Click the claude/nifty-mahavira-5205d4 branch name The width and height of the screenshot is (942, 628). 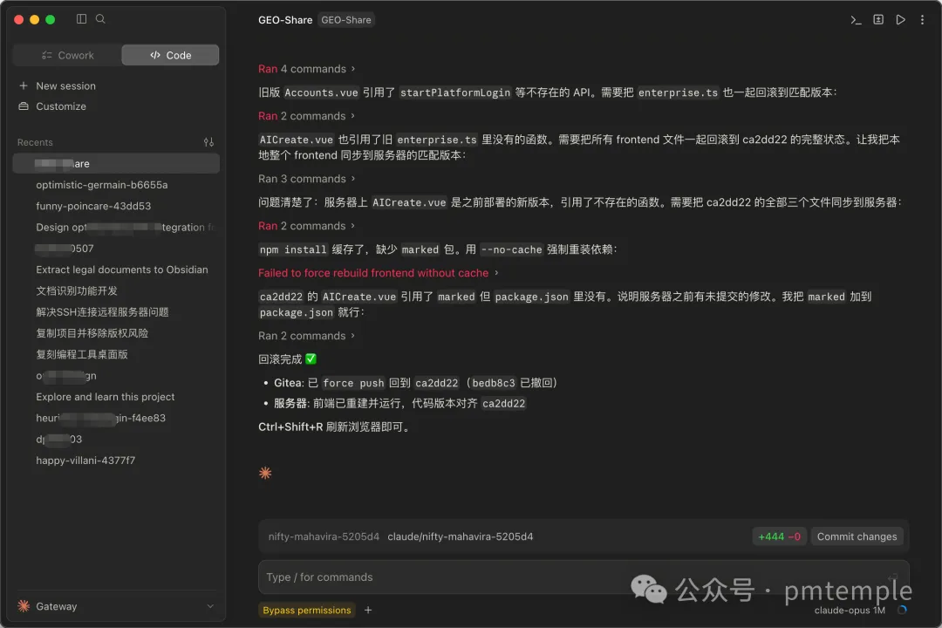(461, 536)
